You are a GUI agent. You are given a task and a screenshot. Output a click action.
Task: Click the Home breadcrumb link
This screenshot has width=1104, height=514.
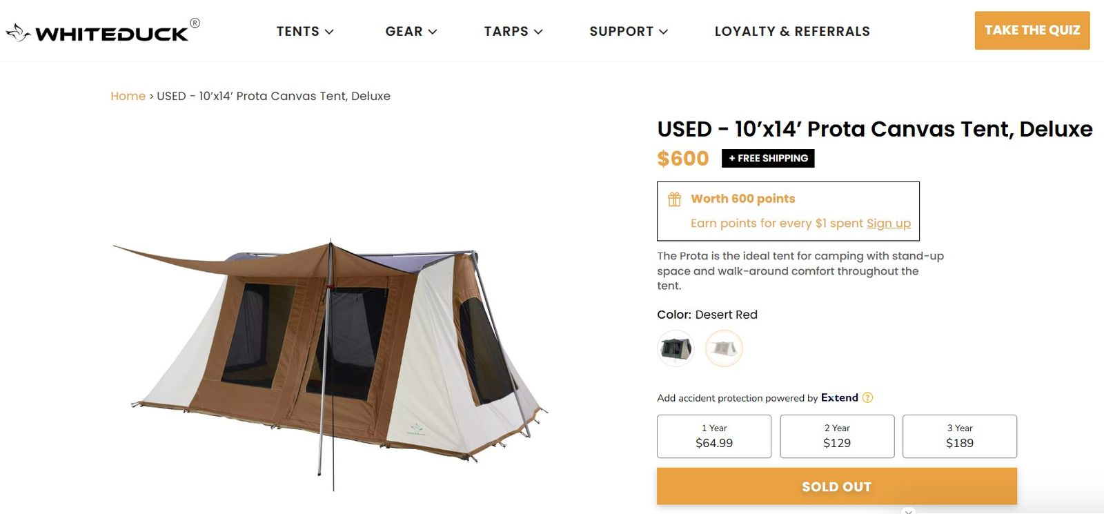tap(128, 96)
